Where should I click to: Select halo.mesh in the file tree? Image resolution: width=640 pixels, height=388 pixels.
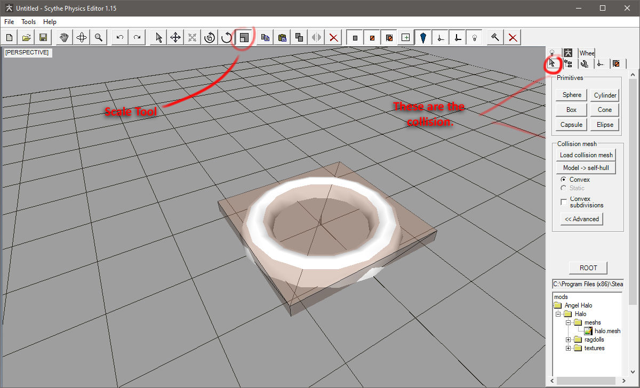(x=607, y=331)
